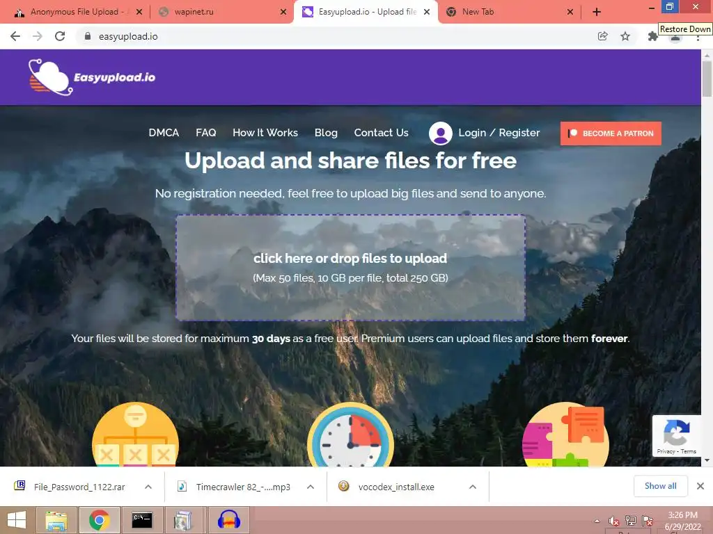Open the reCAPTCHA Privacy link
This screenshot has width=713, height=534.
point(666,451)
